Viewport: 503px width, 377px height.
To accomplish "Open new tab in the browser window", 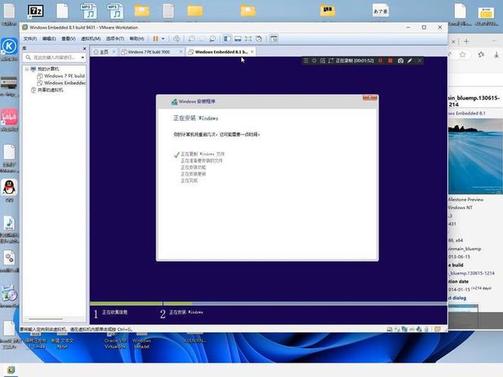I will 467,41.
